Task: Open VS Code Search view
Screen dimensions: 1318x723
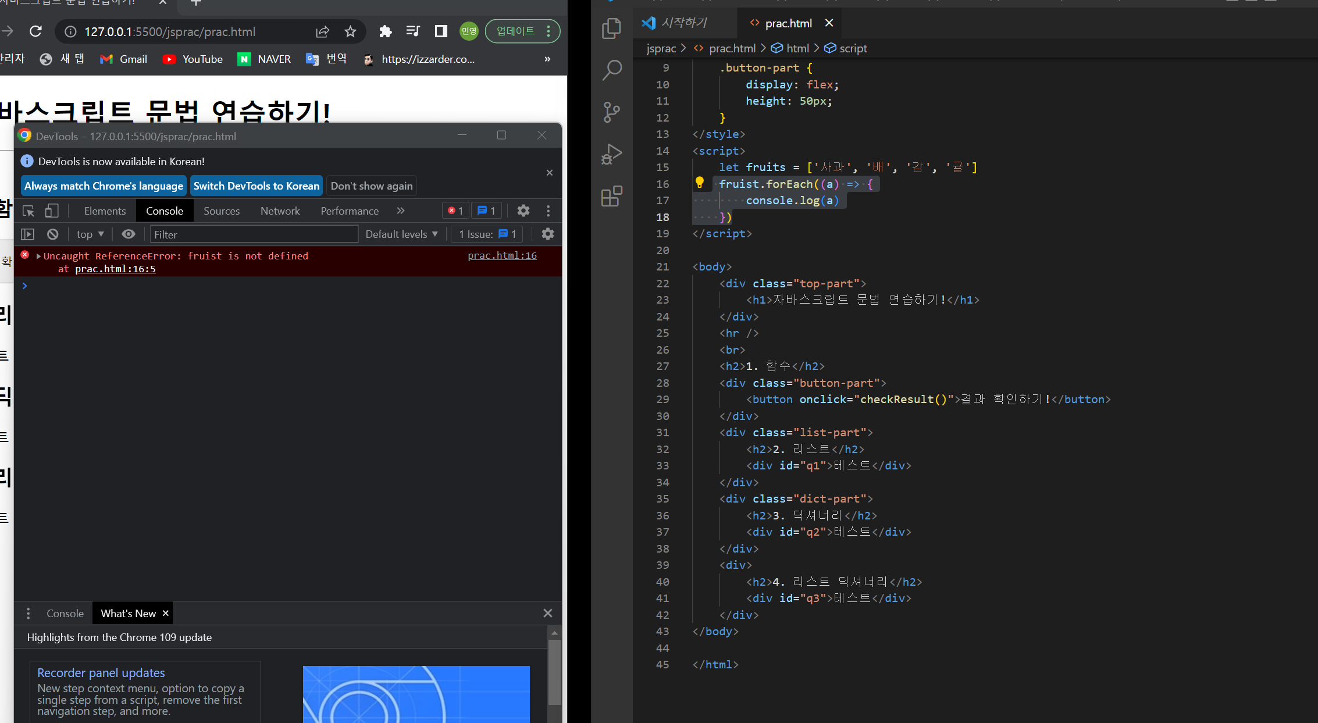Action: click(x=612, y=70)
